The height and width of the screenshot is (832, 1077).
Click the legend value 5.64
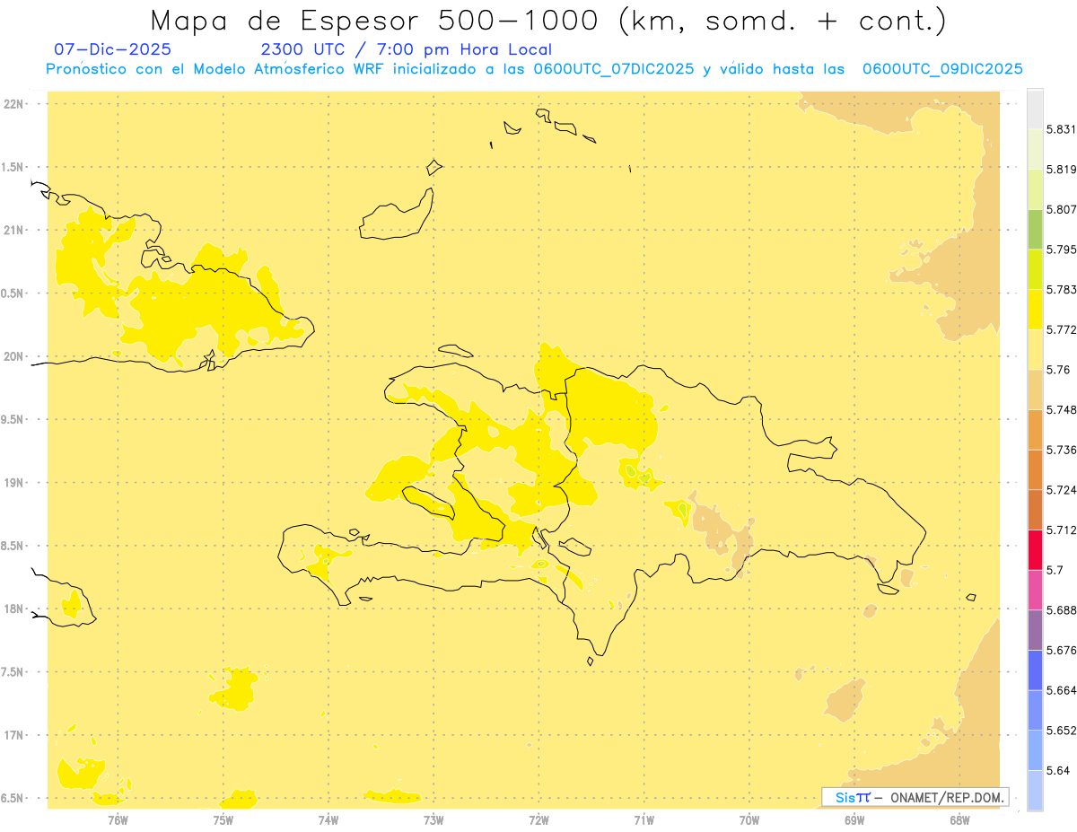tap(1058, 770)
